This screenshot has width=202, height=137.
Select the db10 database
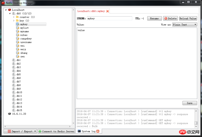pos(19,92)
